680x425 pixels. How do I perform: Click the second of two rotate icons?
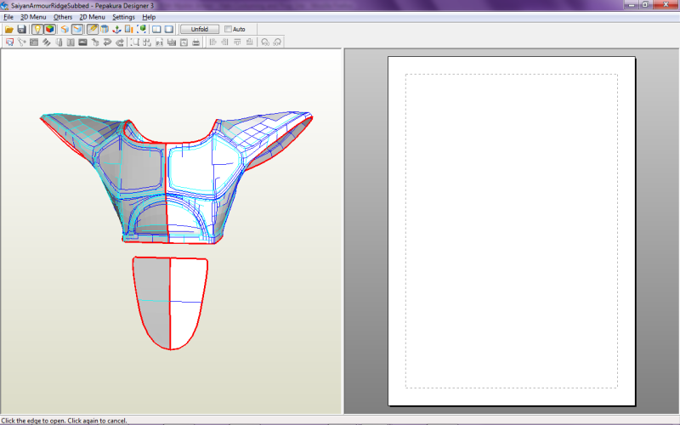(x=277, y=42)
